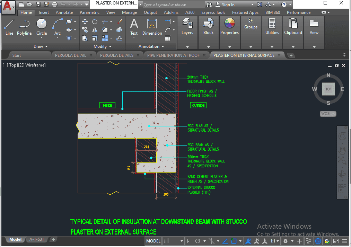Click the Sign In button

click(225, 5)
